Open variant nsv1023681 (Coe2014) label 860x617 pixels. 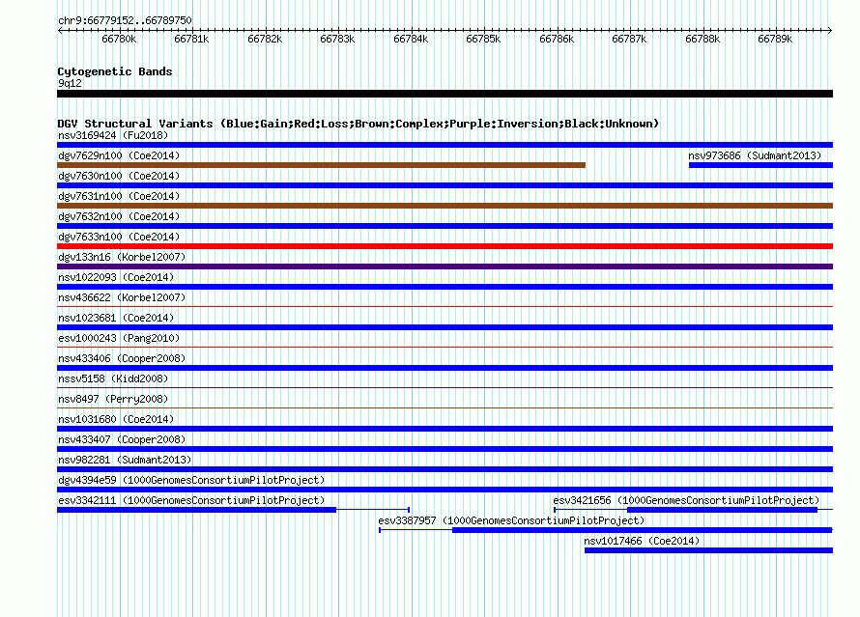[x=116, y=318]
